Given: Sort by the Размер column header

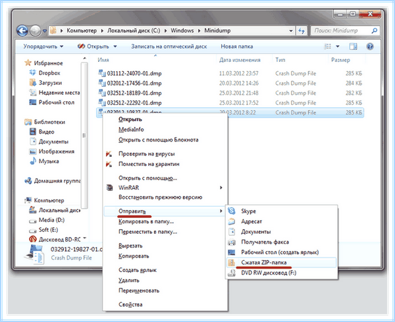Looking at the screenshot, I should pos(340,60).
